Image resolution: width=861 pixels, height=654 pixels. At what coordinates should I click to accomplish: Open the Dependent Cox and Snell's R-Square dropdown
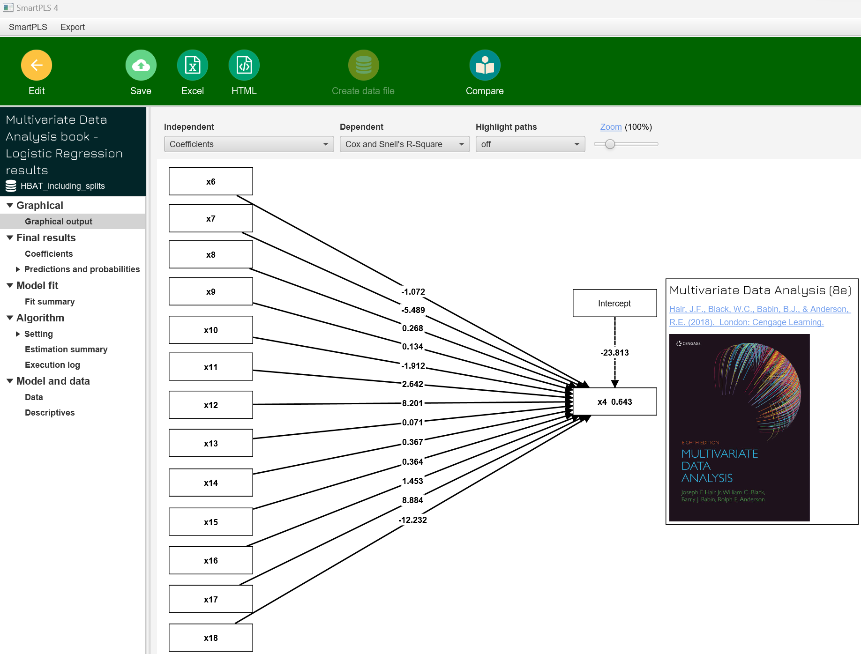pos(404,144)
